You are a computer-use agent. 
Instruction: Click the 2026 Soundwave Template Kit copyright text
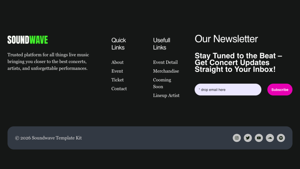coord(48,138)
